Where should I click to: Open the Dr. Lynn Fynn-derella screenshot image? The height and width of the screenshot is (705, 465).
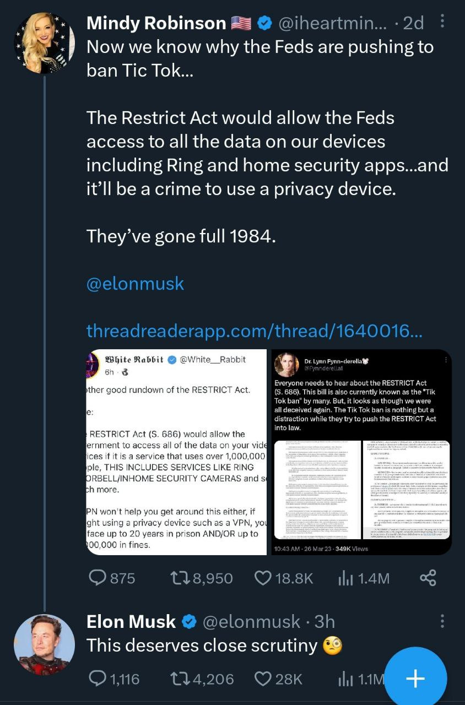(x=361, y=452)
